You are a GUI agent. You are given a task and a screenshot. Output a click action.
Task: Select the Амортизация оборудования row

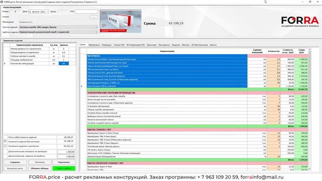click(197, 156)
